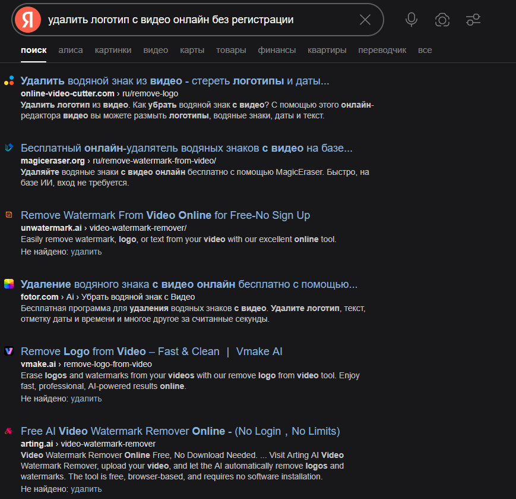Click online-video-cutter.com favicon

[x=9, y=80]
